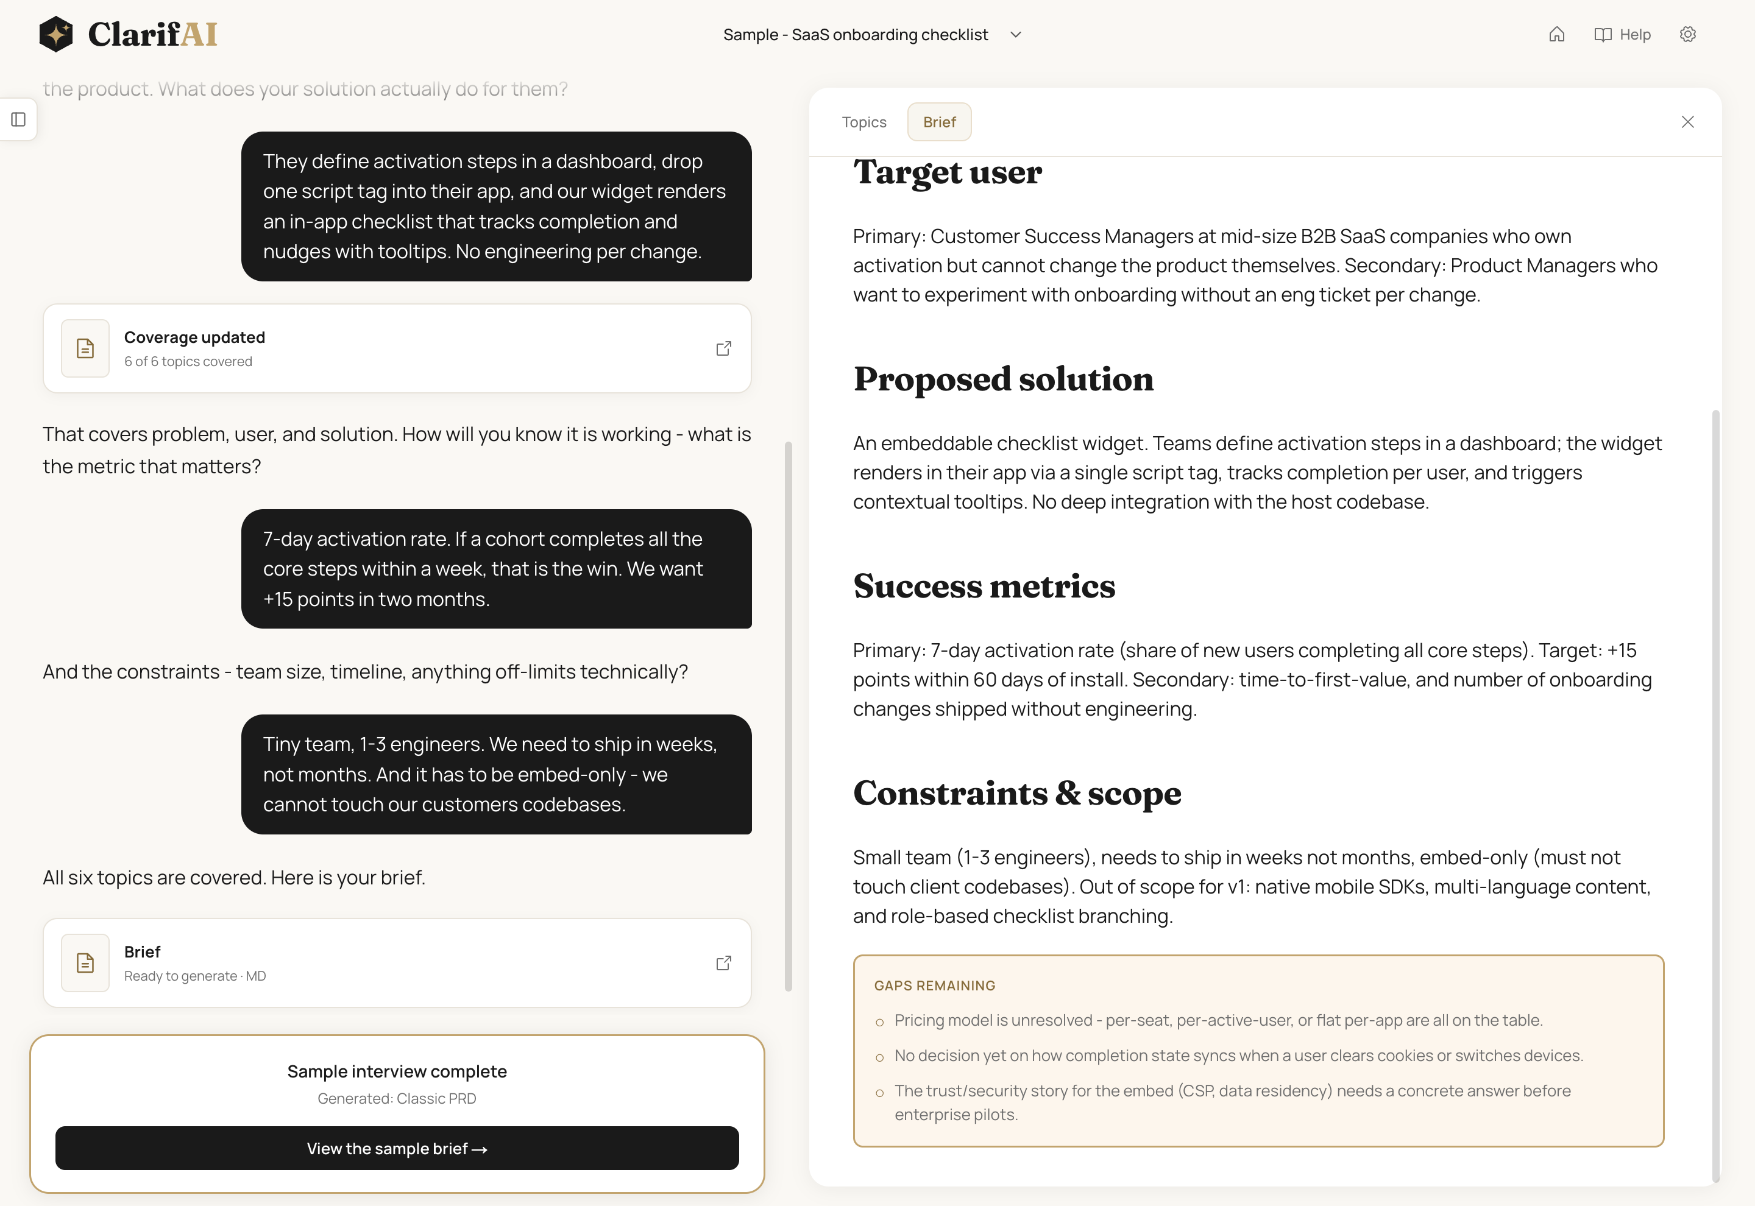Open Brief card external link icon
The image size is (1755, 1206).
click(723, 963)
